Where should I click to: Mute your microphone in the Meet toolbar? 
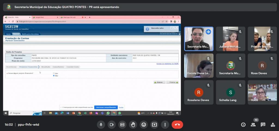[x=101, y=125]
